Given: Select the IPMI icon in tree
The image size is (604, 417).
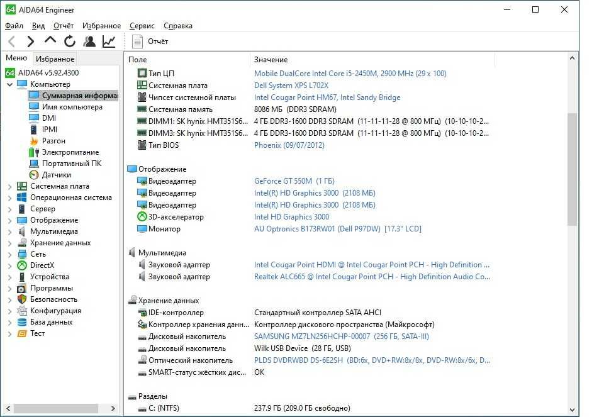Looking at the screenshot, I should click(x=34, y=130).
